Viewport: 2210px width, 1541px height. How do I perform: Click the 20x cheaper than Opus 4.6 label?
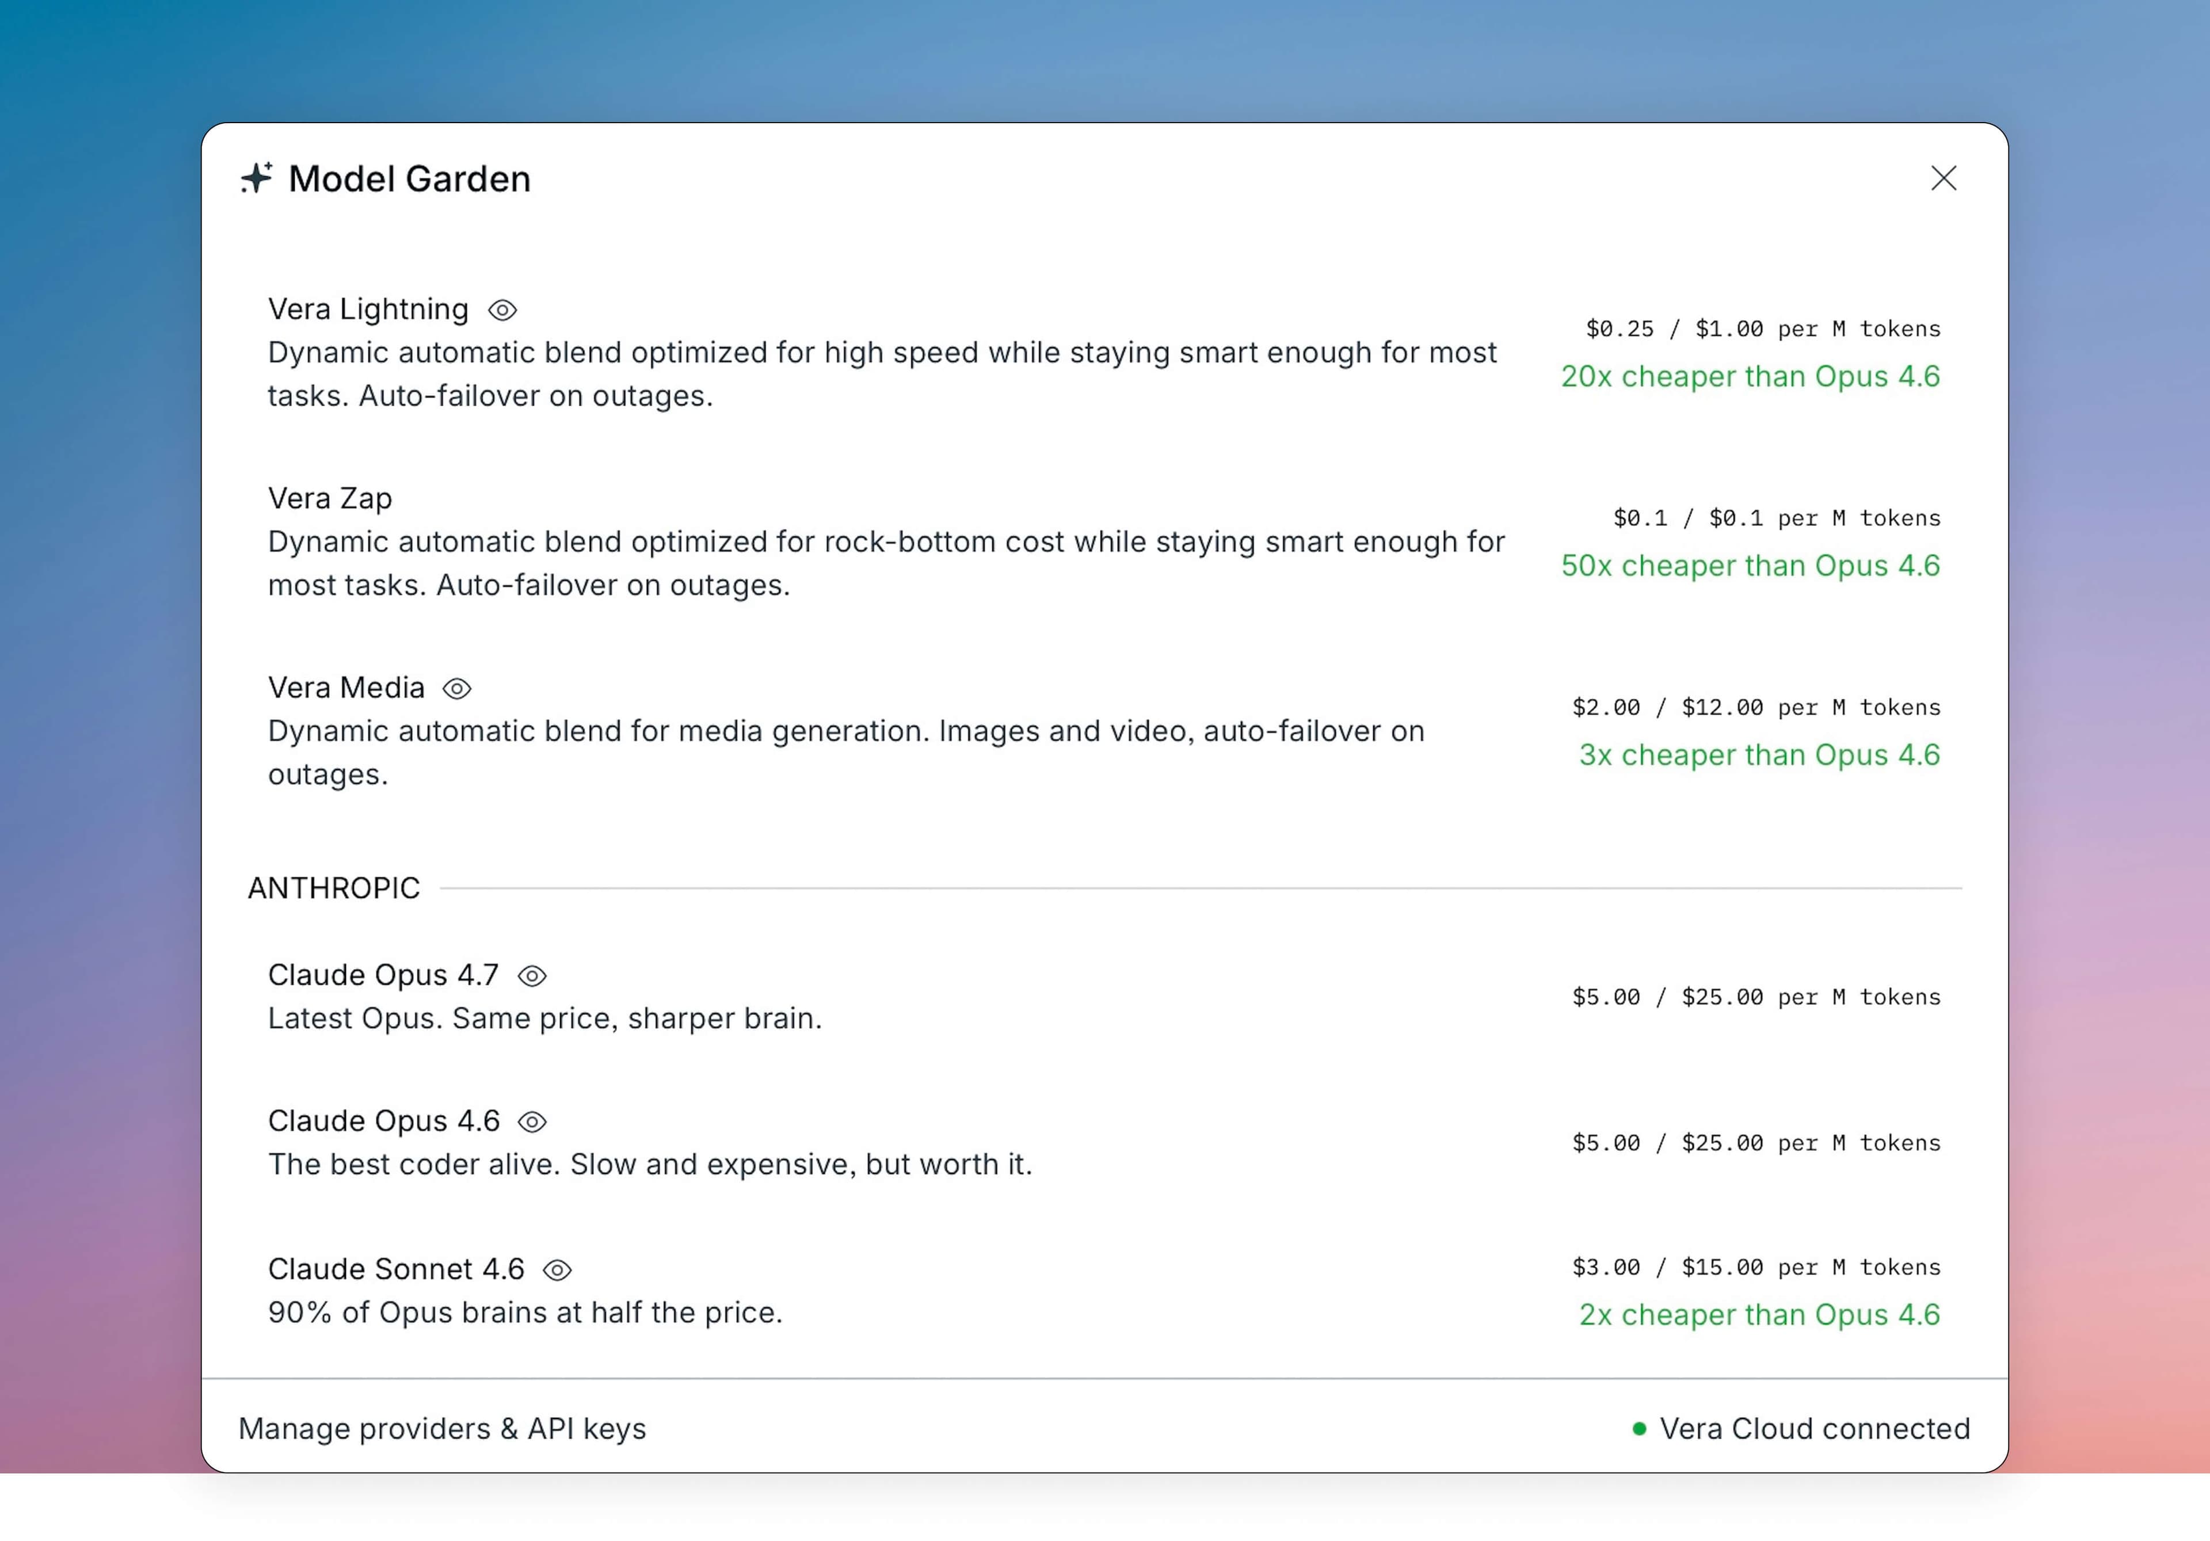click(1751, 376)
